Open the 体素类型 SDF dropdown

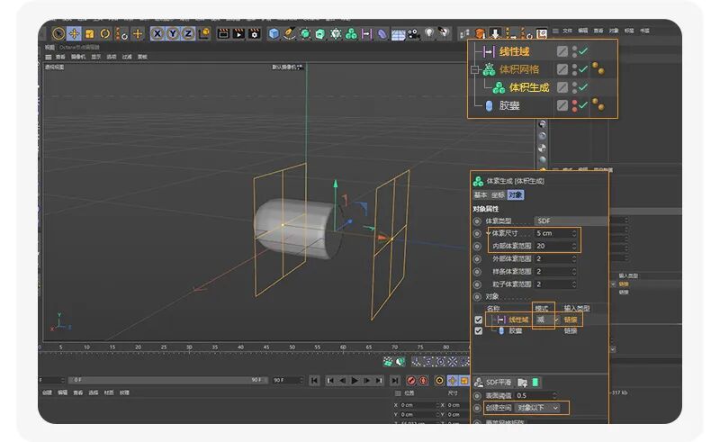(571, 221)
